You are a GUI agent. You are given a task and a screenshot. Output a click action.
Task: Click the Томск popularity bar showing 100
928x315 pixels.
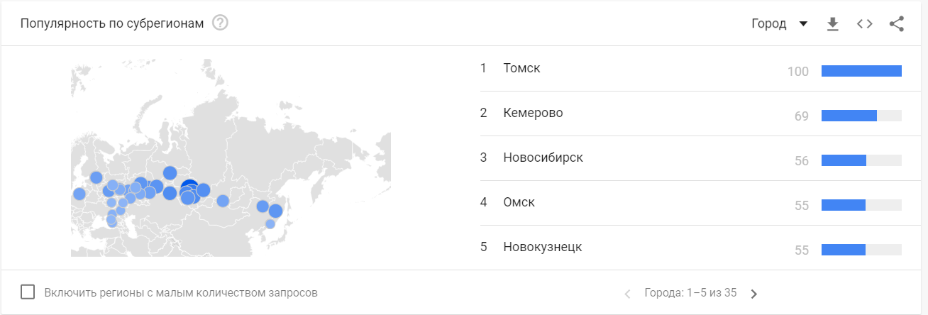(861, 71)
